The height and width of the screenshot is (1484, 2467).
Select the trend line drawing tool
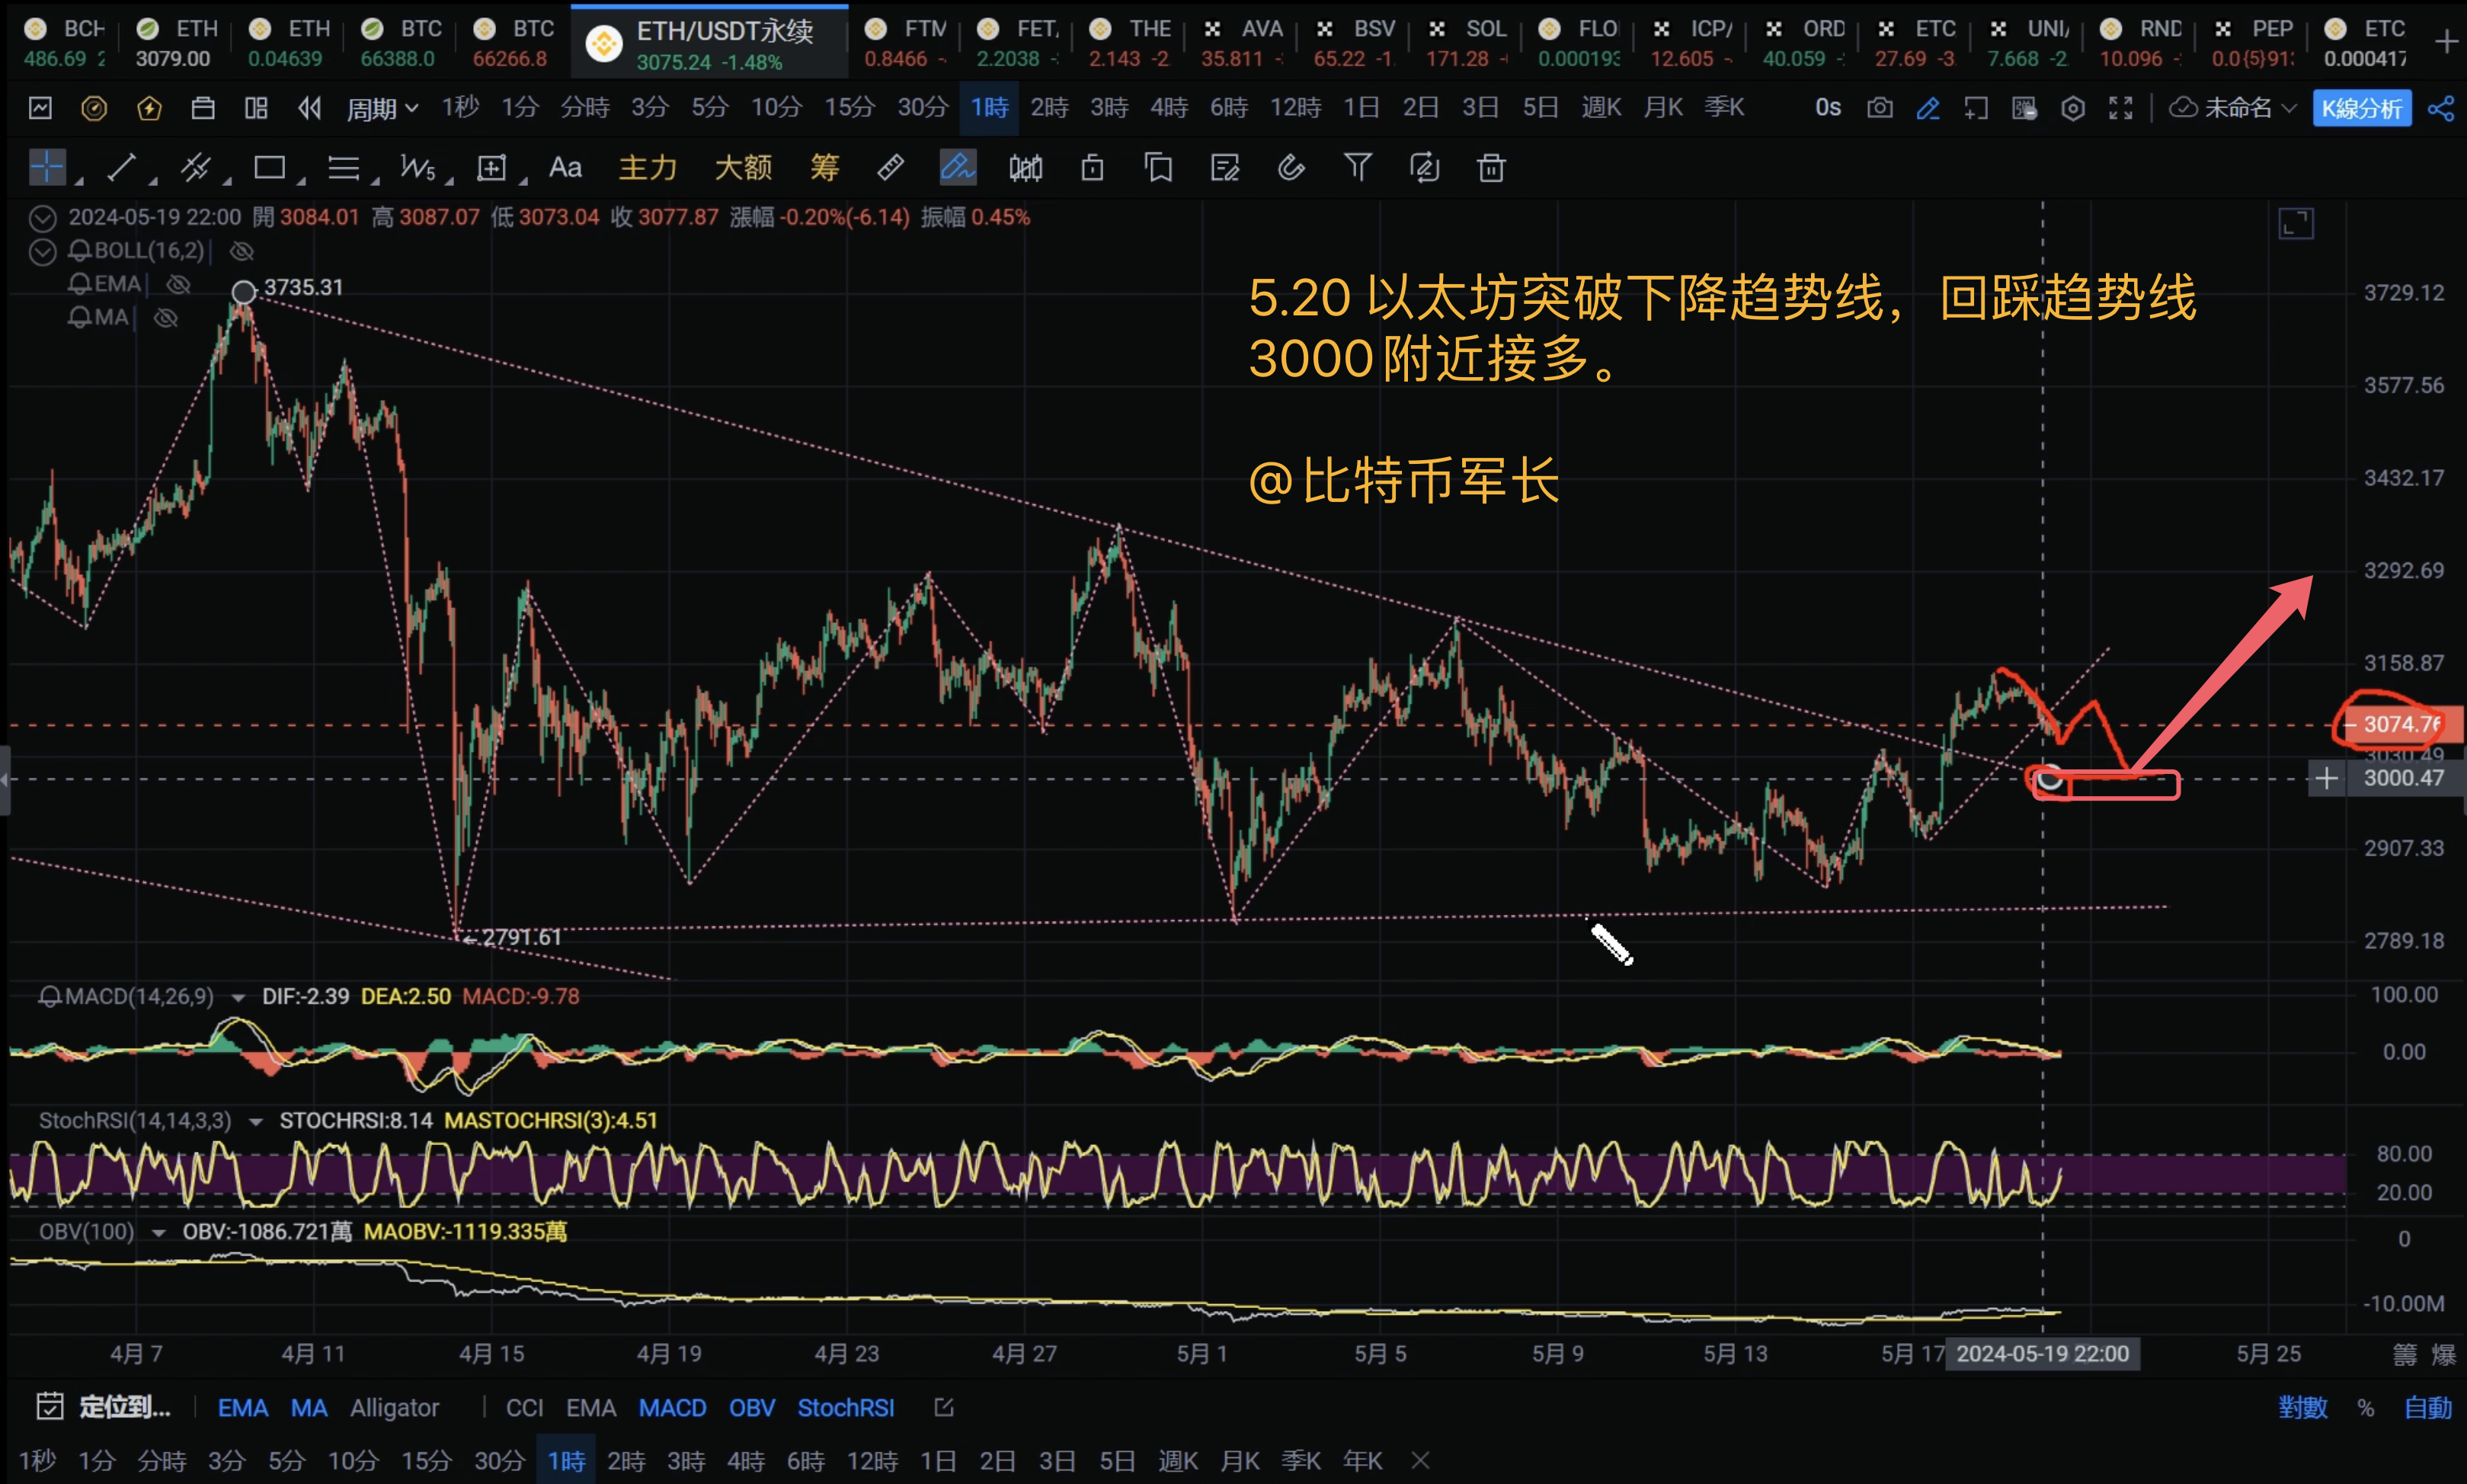tap(120, 167)
